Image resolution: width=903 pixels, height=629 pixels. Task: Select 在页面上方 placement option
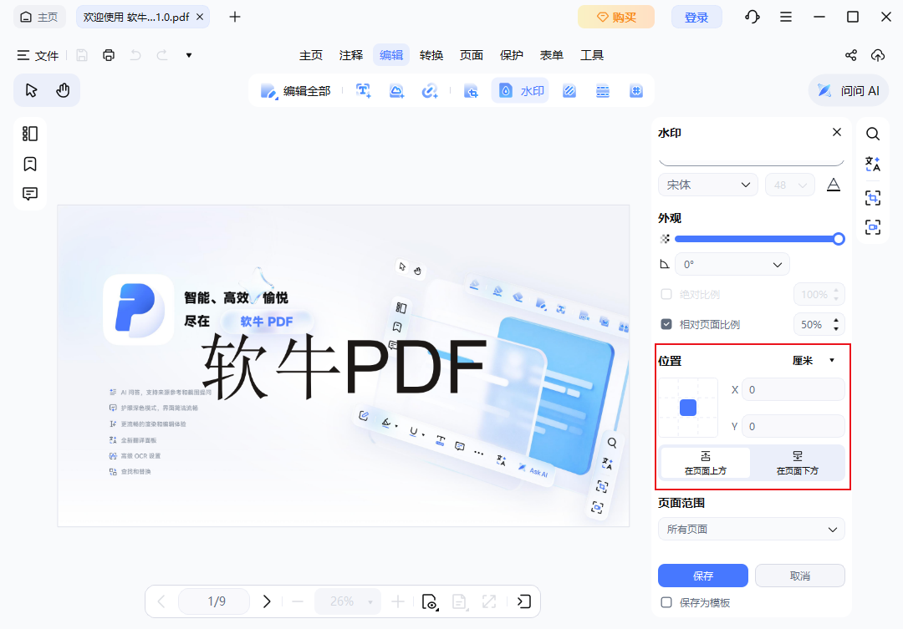coord(706,463)
